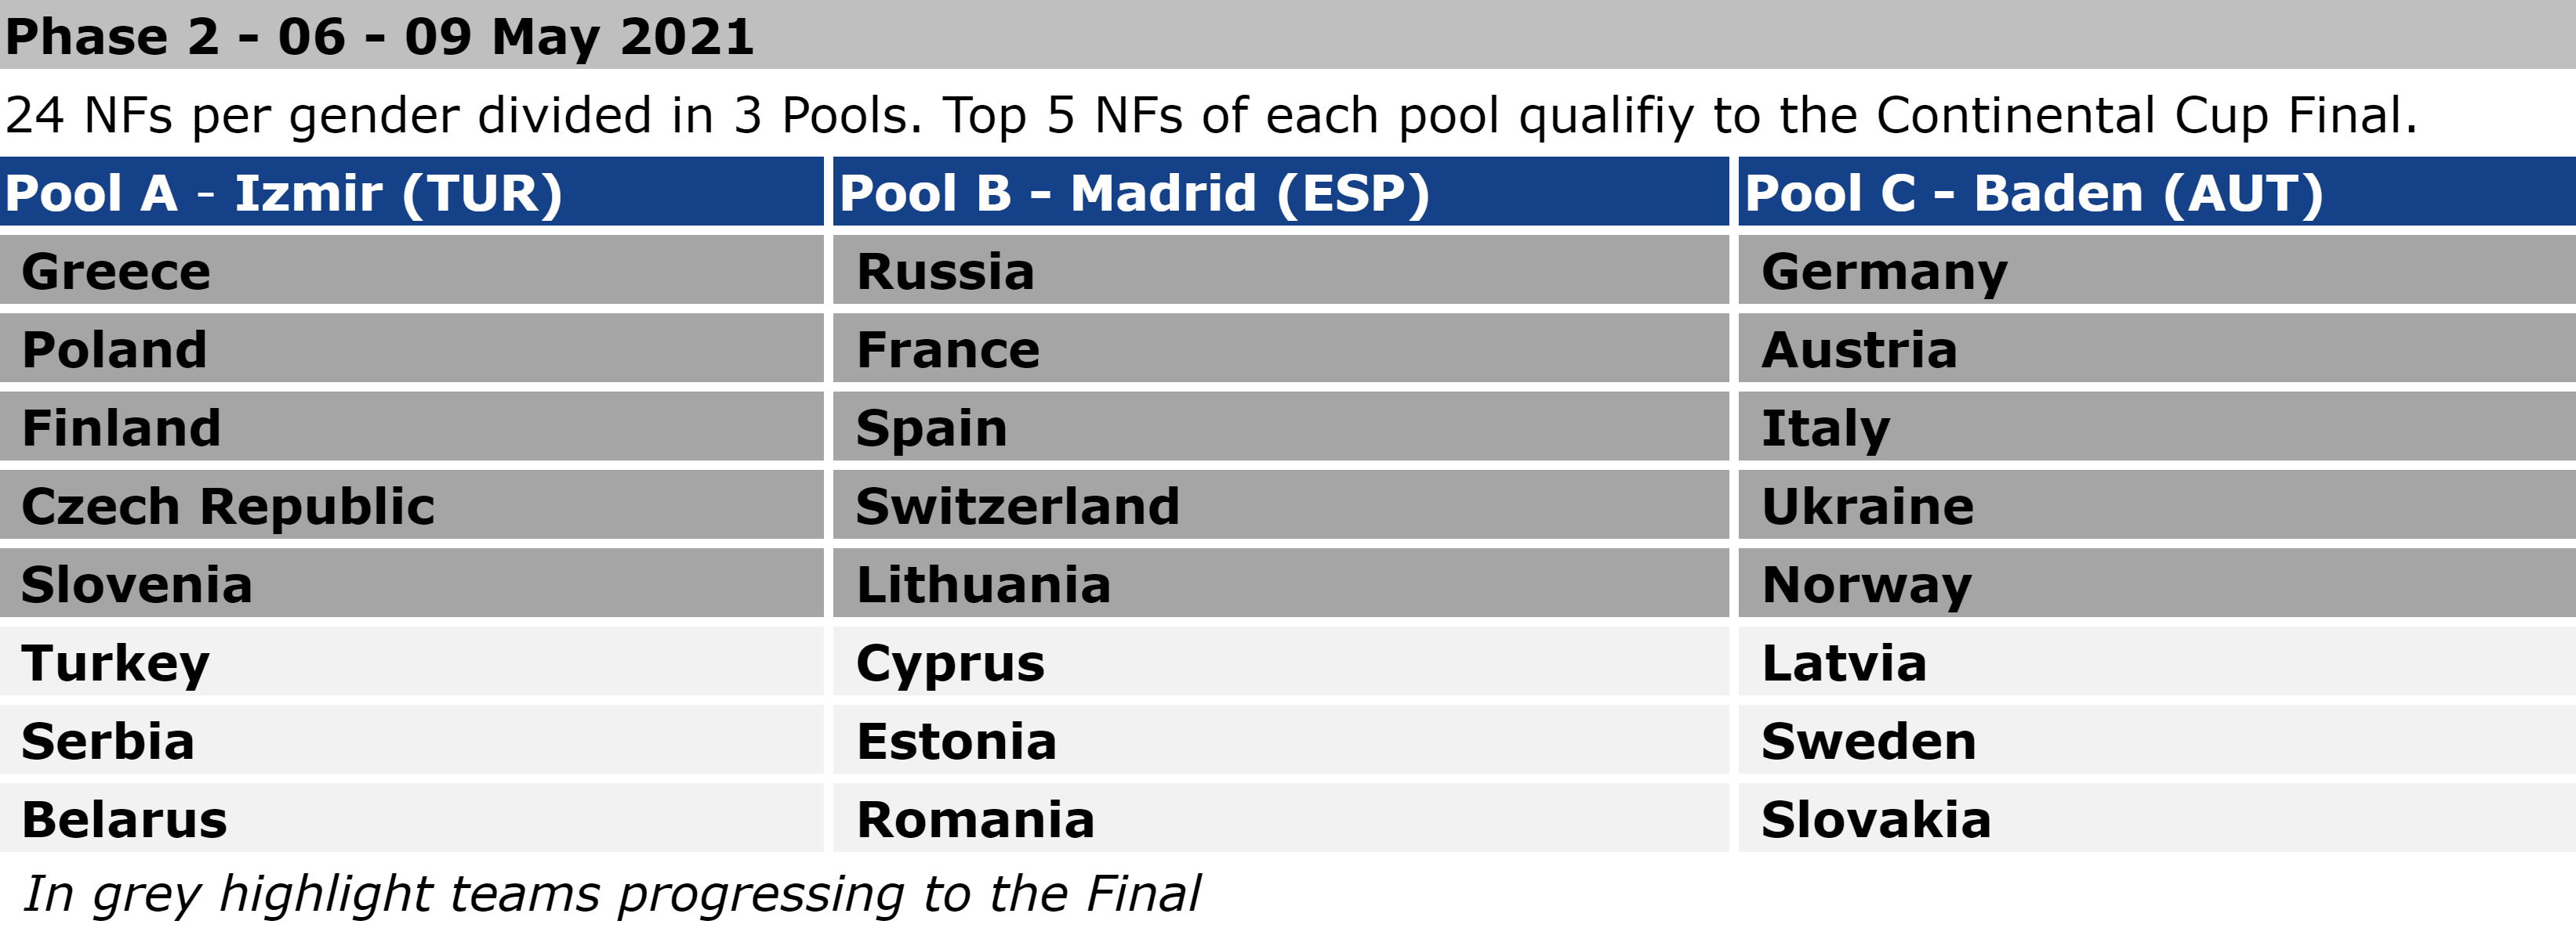The width and height of the screenshot is (2576, 928).
Task: Select the Russia cell in Pool B
Action: (x=1280, y=269)
